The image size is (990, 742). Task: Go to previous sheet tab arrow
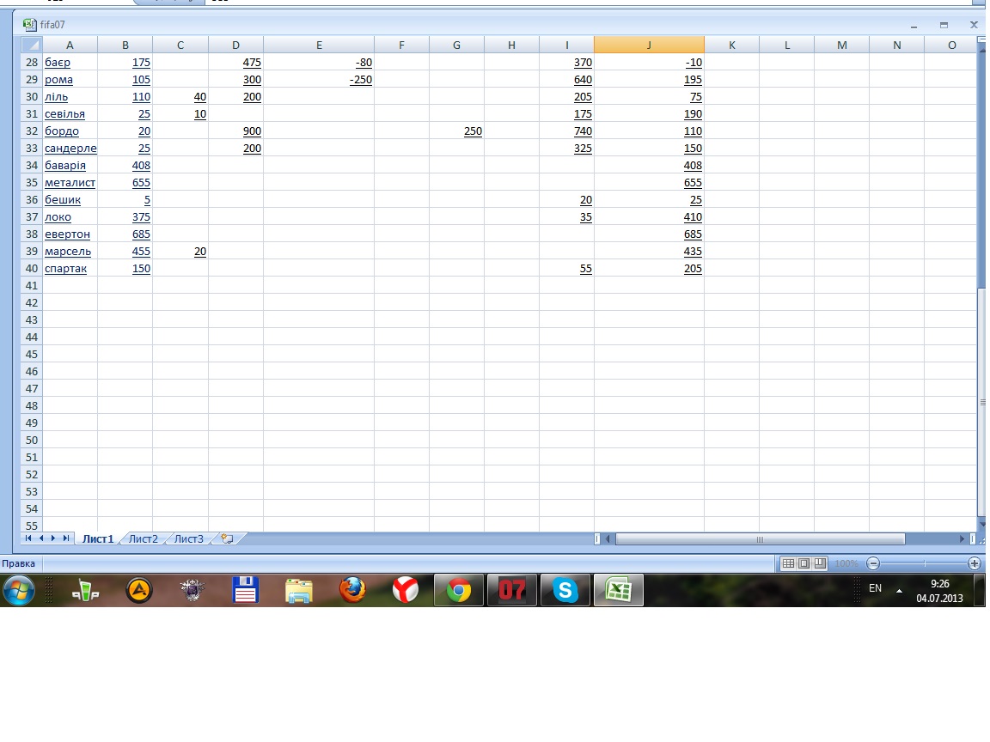41,538
